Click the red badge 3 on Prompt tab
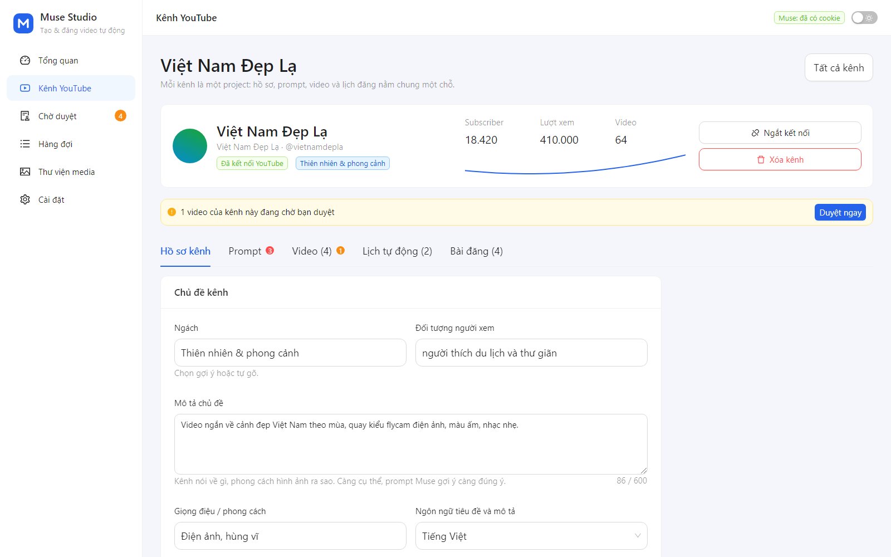 click(270, 251)
